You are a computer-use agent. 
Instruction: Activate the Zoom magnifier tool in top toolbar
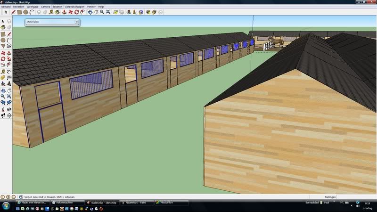[102, 12]
